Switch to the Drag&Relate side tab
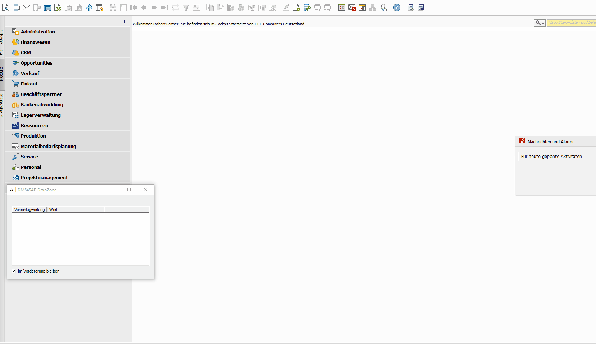The height and width of the screenshot is (344, 596). click(x=2, y=106)
